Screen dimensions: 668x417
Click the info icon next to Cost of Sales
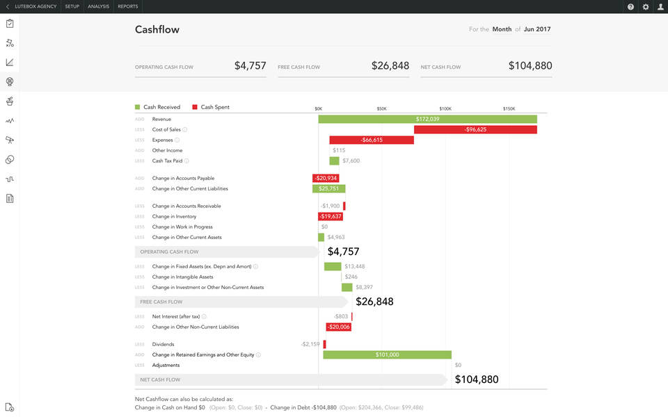184,129
